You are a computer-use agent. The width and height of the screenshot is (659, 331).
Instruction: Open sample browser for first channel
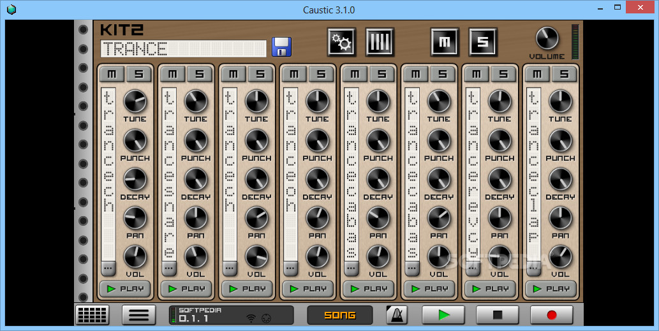point(108,268)
